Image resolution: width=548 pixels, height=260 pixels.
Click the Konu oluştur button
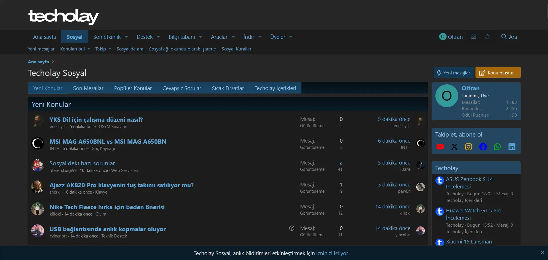498,73
